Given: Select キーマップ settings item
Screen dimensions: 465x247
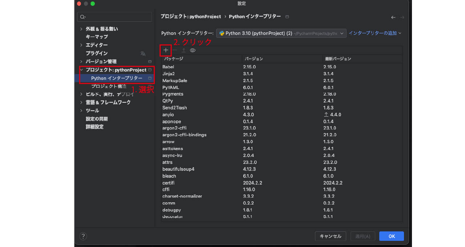Looking at the screenshot, I should [x=97, y=37].
